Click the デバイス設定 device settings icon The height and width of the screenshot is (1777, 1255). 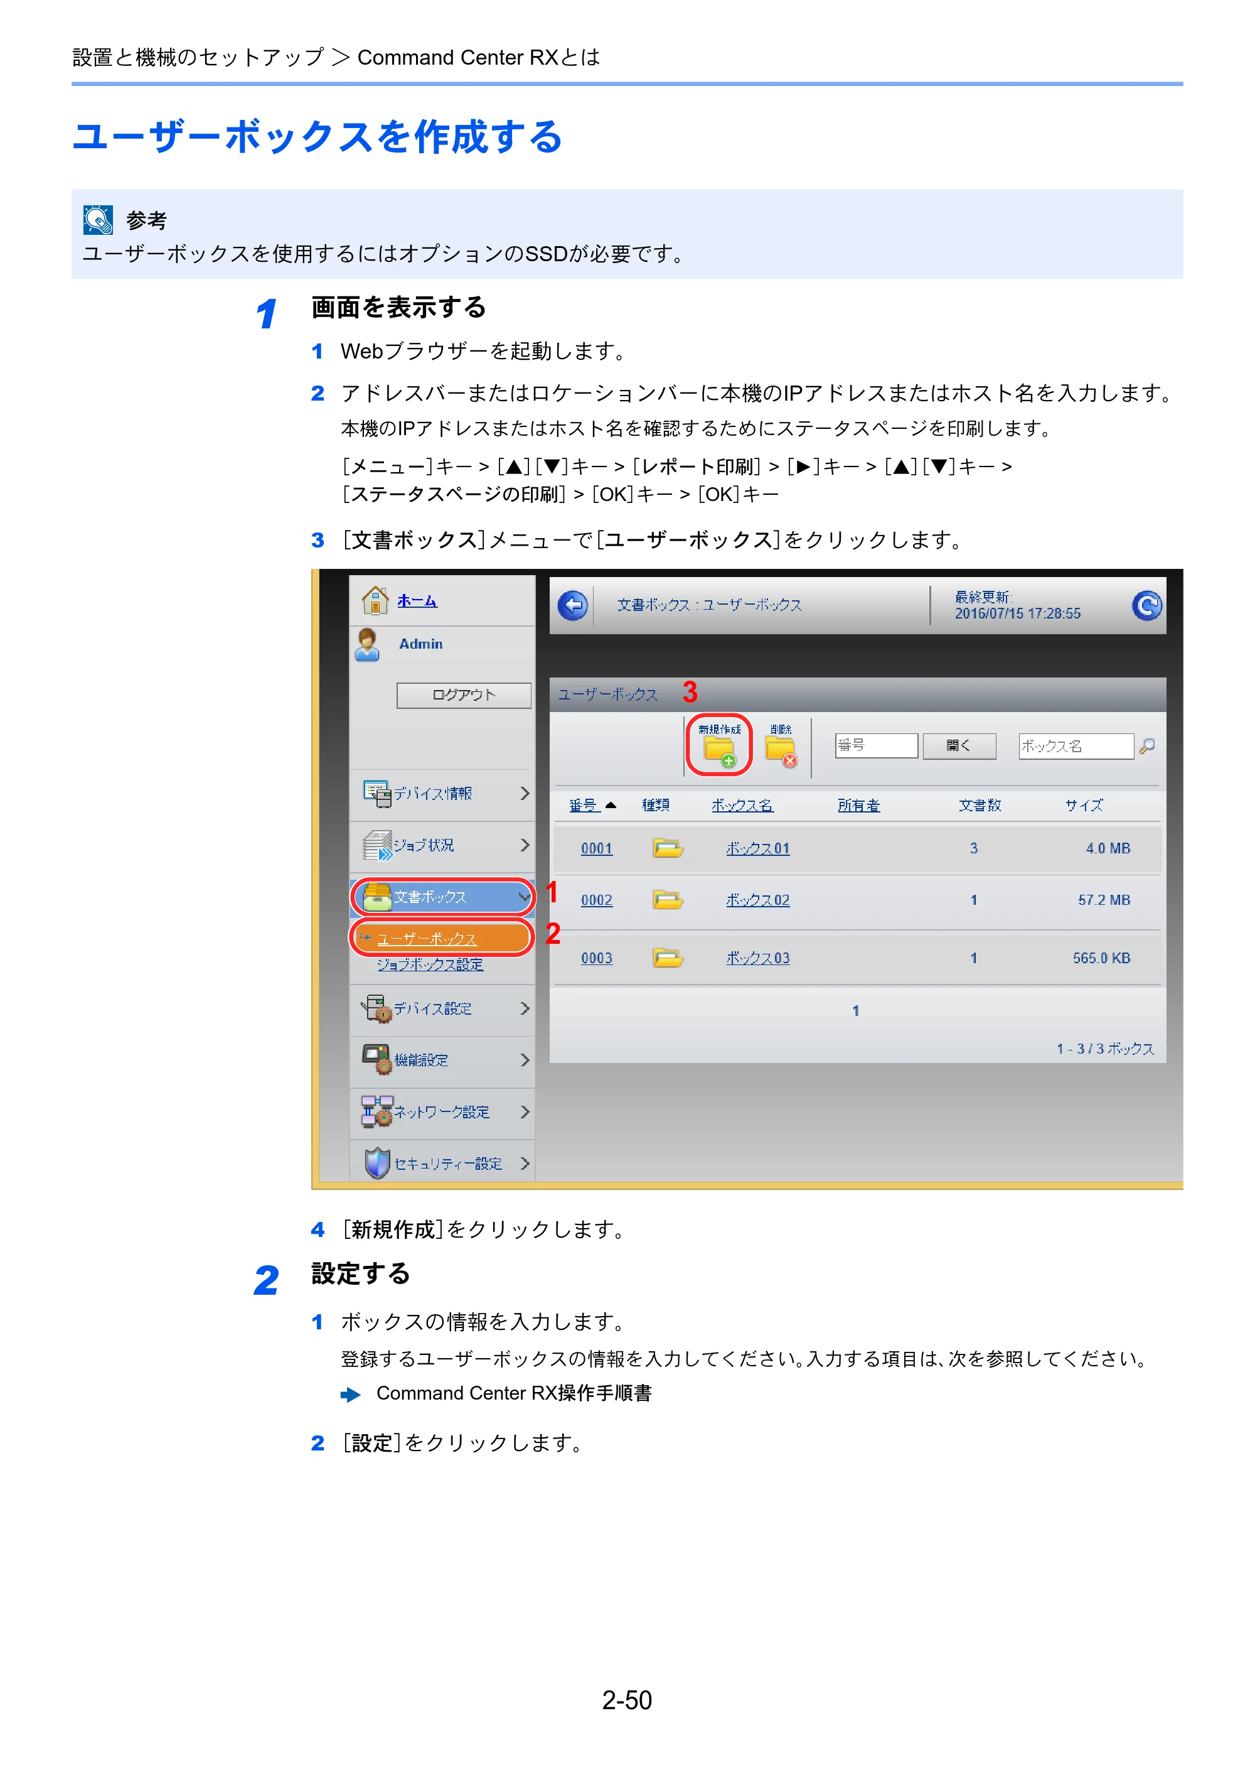(x=377, y=1008)
